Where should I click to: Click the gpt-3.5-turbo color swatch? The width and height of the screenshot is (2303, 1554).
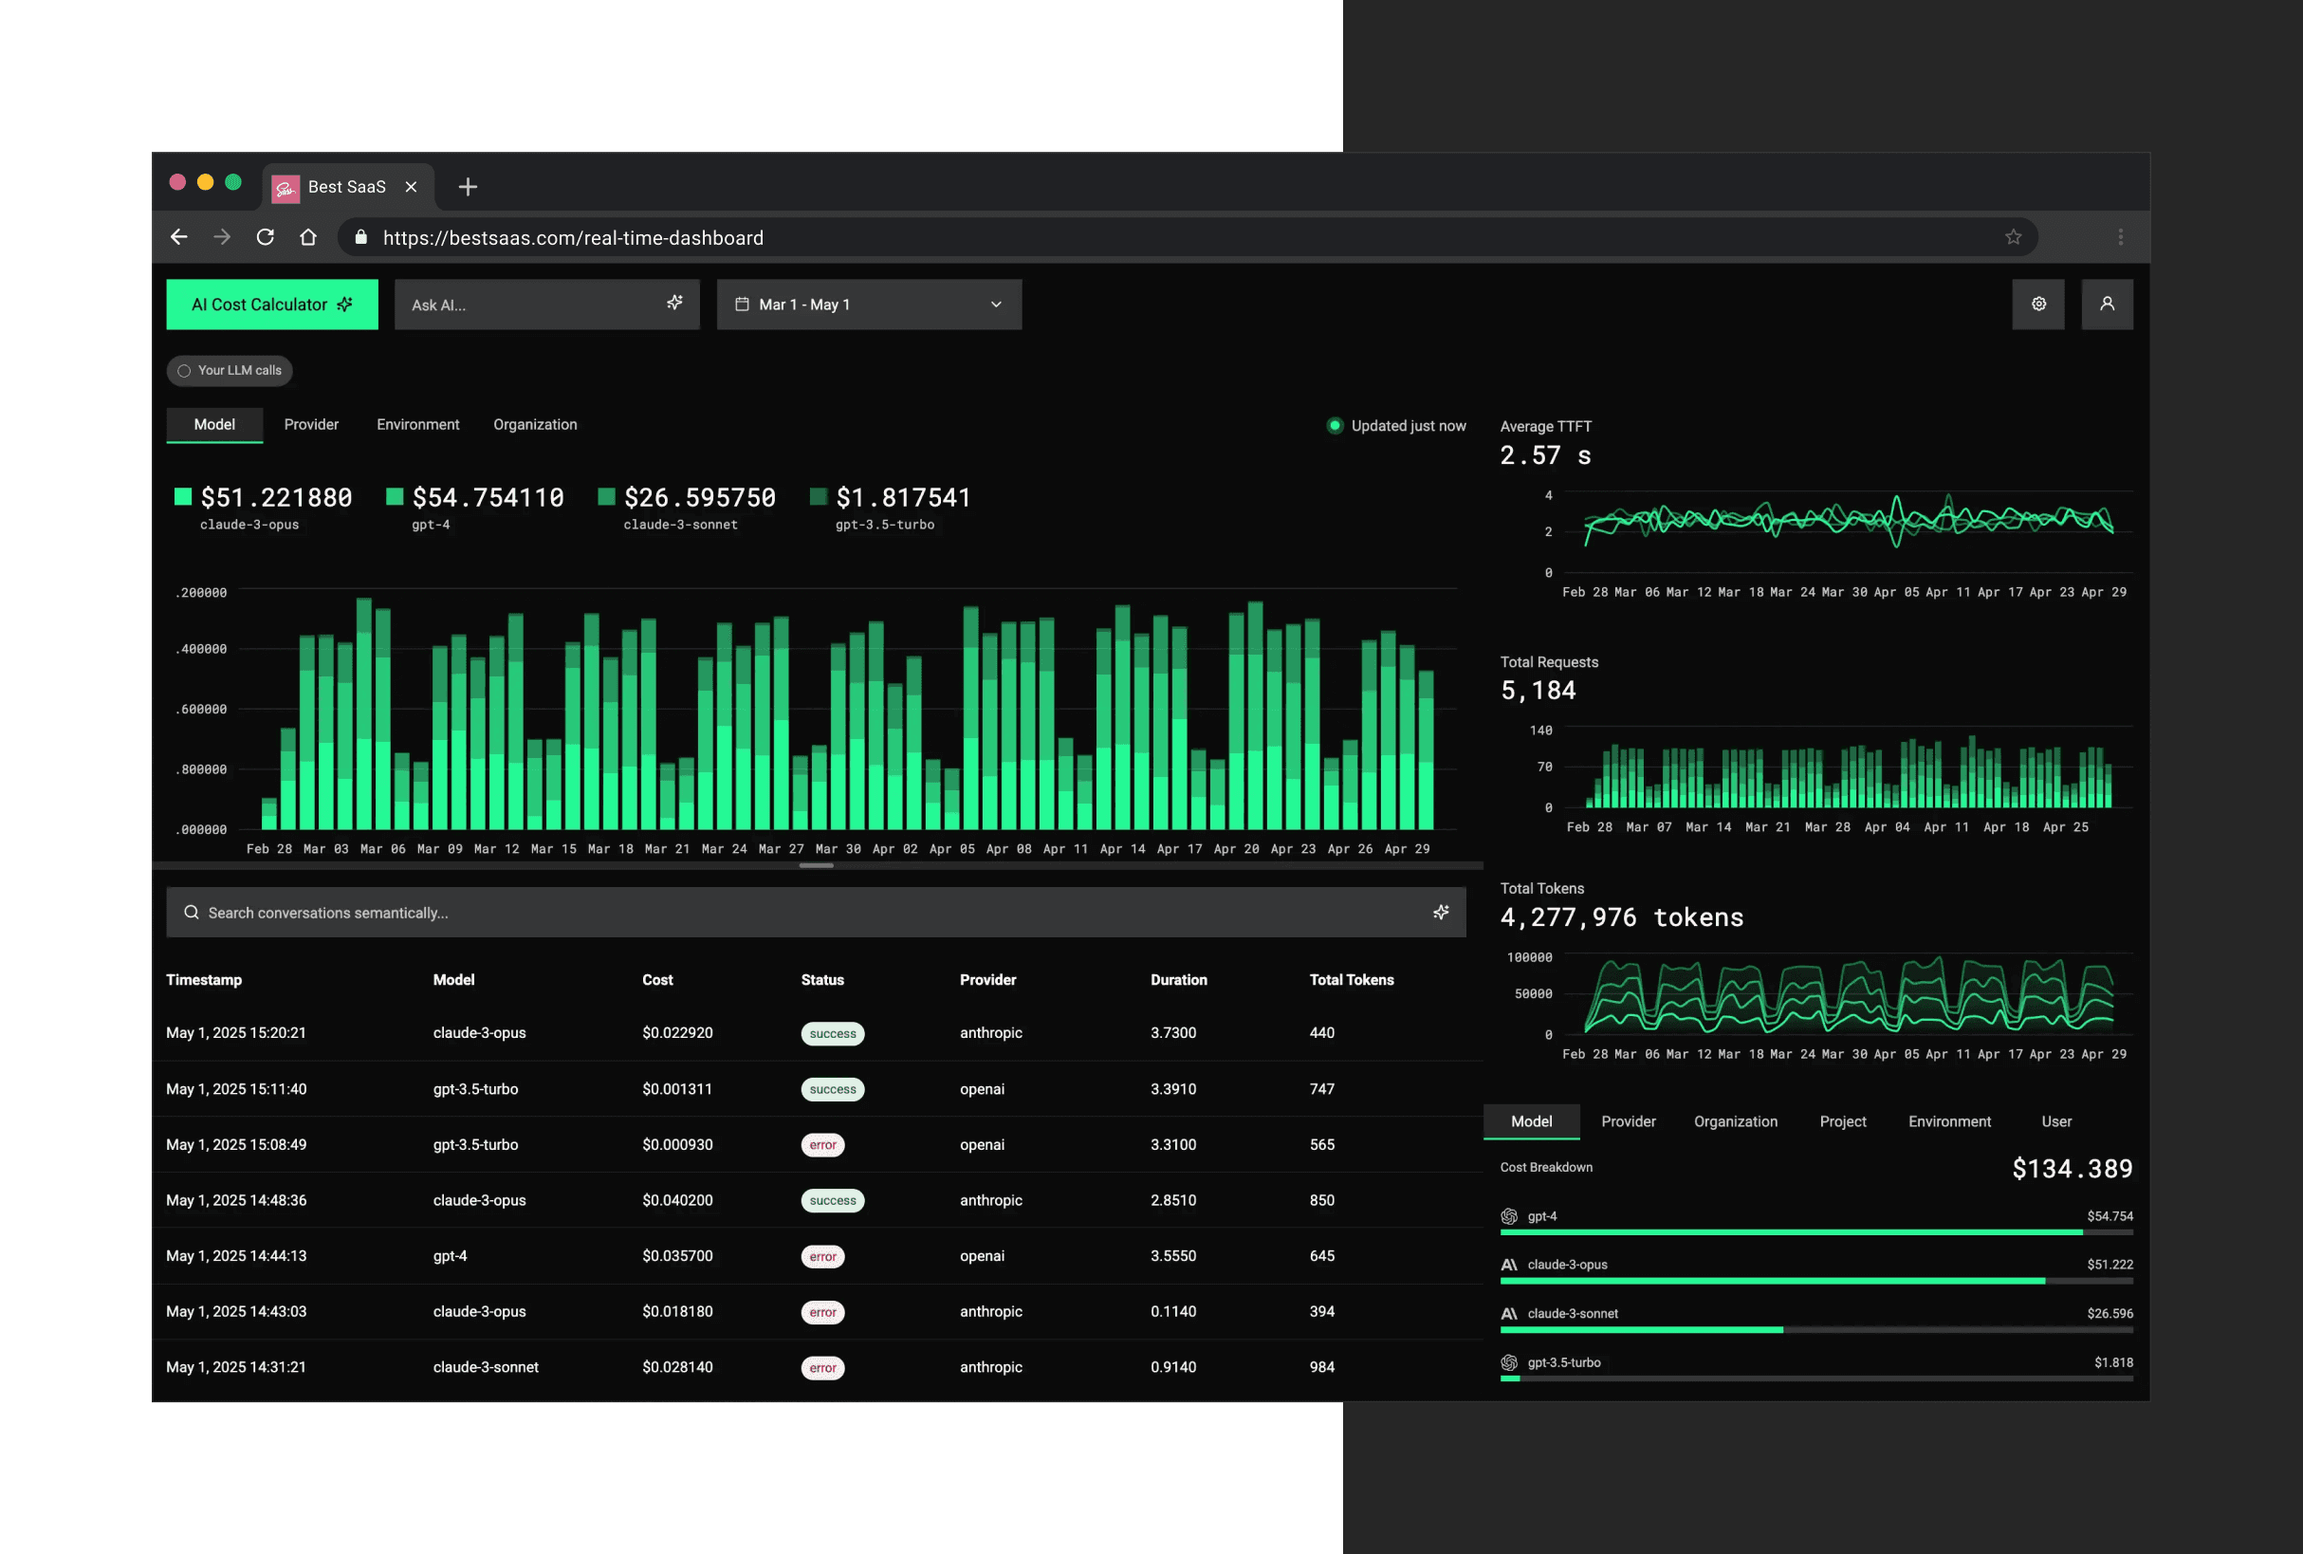click(817, 496)
